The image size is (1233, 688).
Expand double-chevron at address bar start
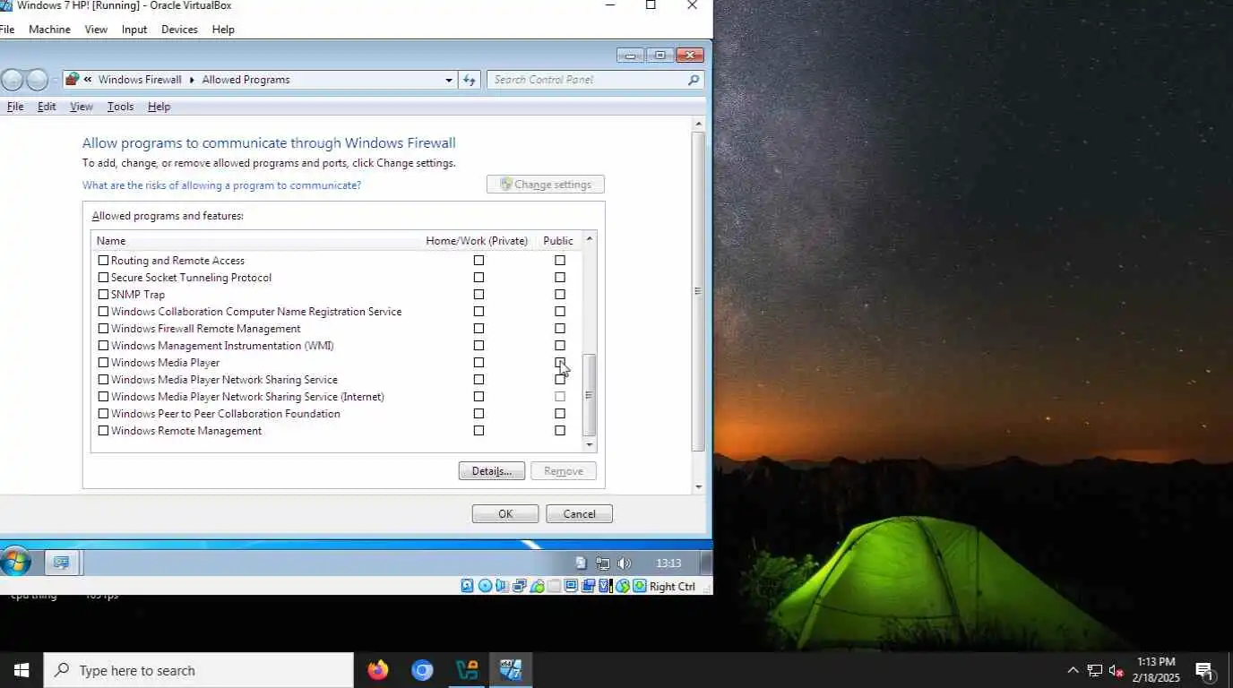point(88,80)
